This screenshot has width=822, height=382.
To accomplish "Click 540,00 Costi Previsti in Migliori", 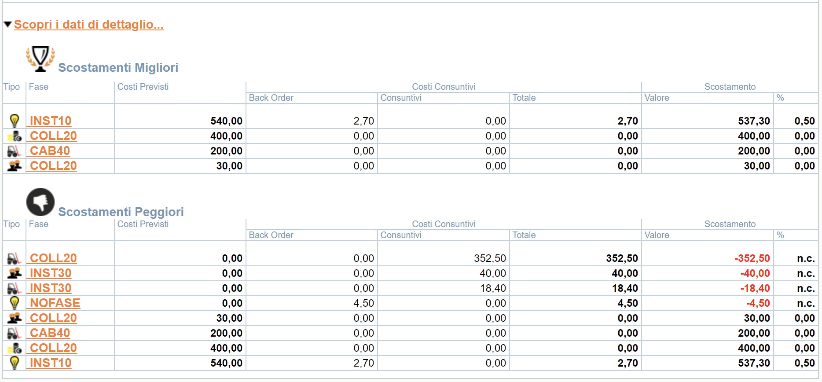I will [226, 121].
